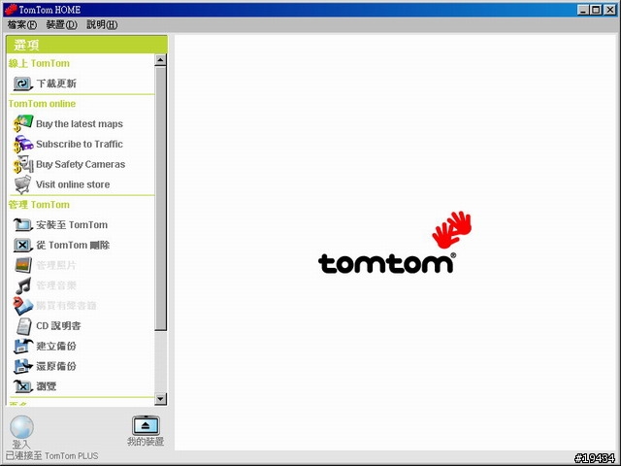The height and width of the screenshot is (466, 621).
Task: Click the Manage photos (管理照片) icon
Action: (22, 265)
